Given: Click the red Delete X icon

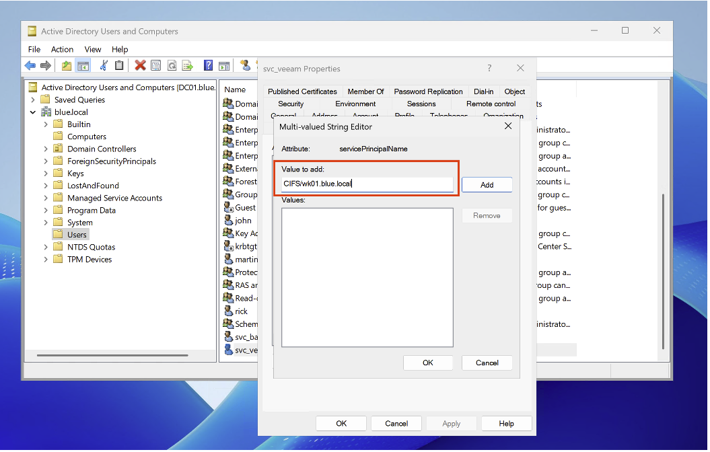Looking at the screenshot, I should [x=140, y=65].
